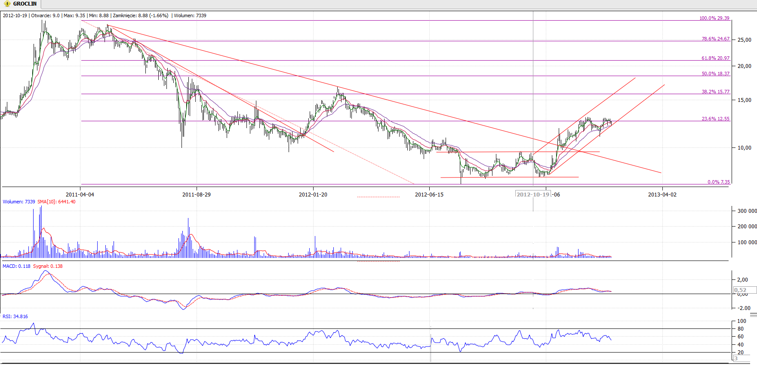
Task: Click the Wolumen: 7339 panel label
Action: [x=19, y=202]
